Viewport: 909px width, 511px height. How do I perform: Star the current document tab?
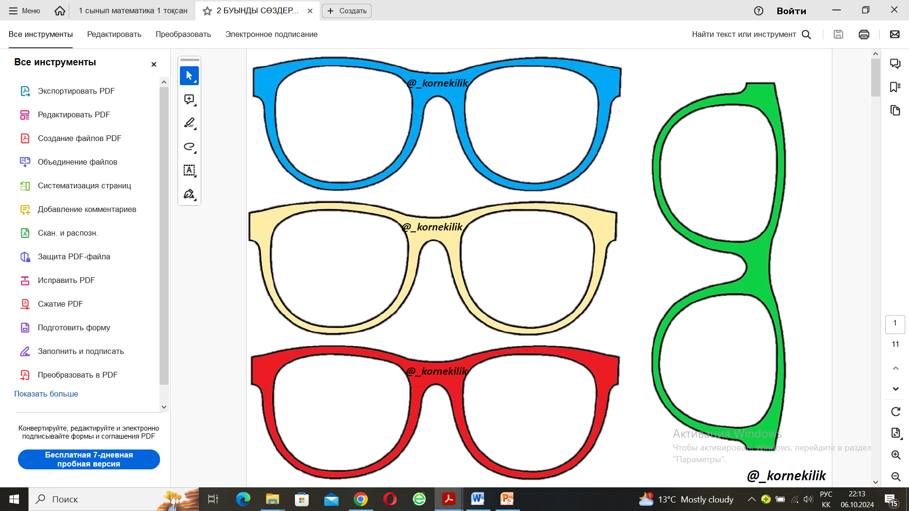coord(207,11)
